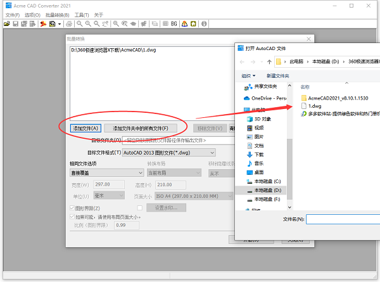Click the second magnifier zoom icon

(88, 23)
